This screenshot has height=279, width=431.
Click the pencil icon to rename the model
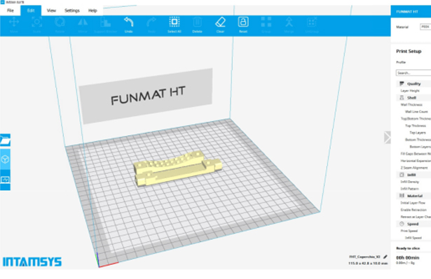click(x=385, y=257)
